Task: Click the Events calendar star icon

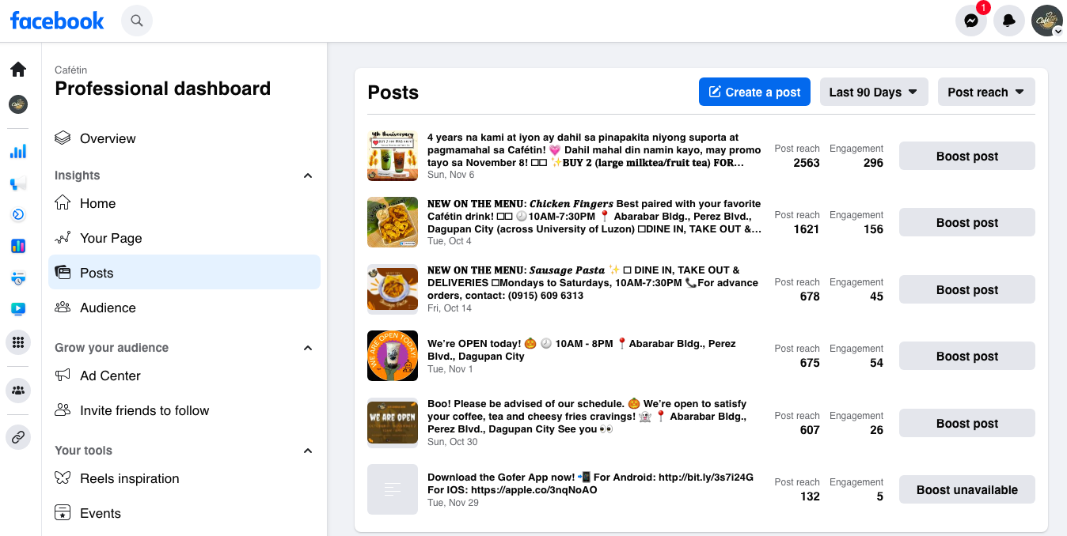Action: point(63,513)
